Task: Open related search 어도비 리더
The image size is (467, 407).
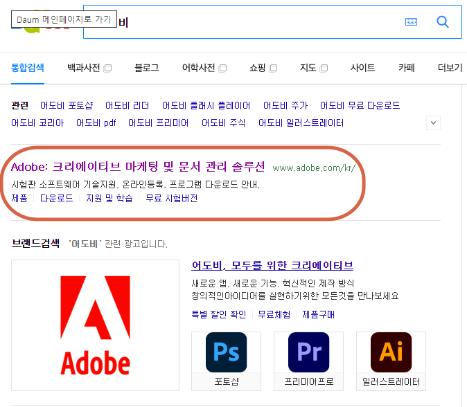Action: pyautogui.click(x=127, y=105)
